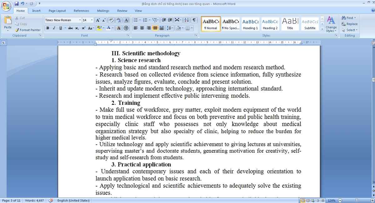The image size is (375, 203).
Task: Undo last action in Quick Access Toolbar
Action: (x=22, y=4)
